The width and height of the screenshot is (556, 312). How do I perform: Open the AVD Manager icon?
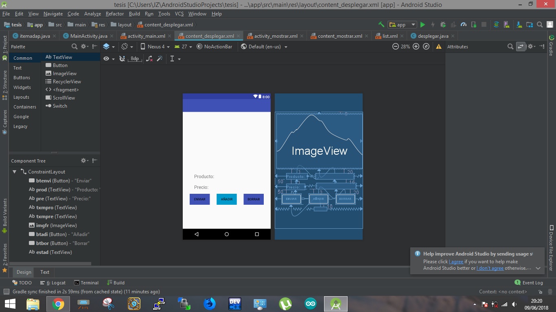[507, 25]
